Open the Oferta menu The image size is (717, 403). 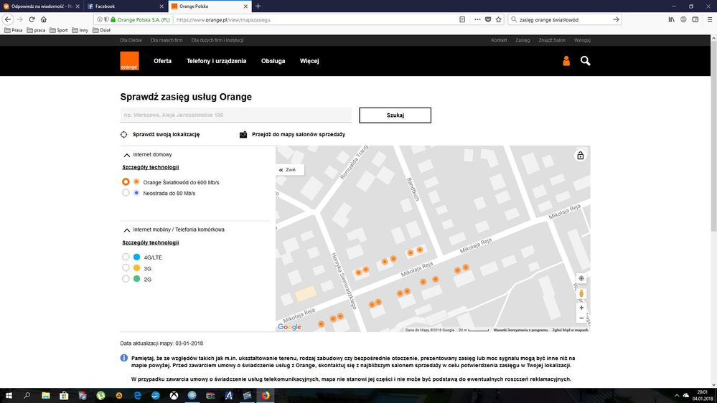click(x=162, y=61)
